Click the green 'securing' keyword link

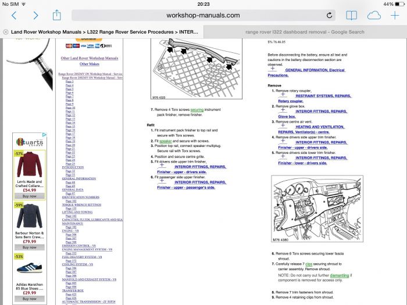[x=197, y=110]
